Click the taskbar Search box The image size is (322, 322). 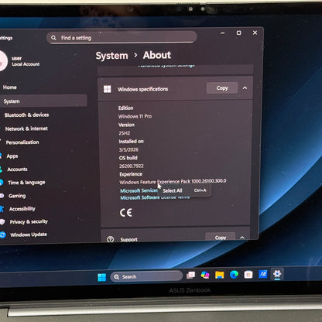coord(146,276)
